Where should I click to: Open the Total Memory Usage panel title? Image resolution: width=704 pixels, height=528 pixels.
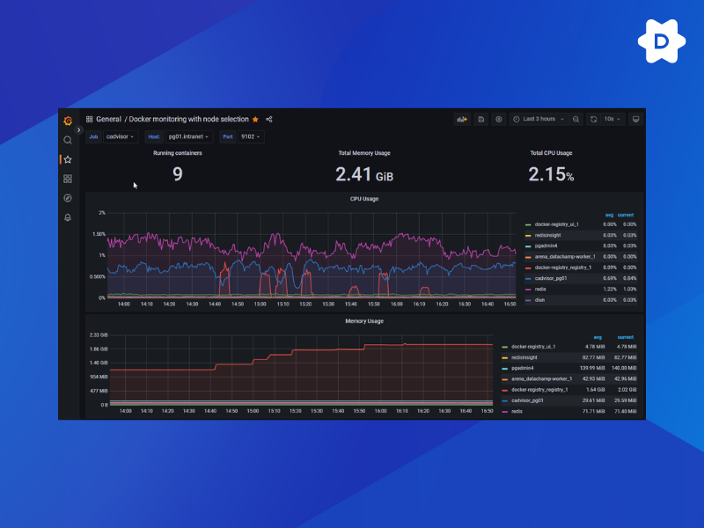(364, 153)
